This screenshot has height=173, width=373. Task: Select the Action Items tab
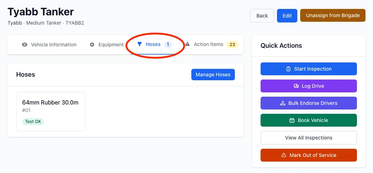pyautogui.click(x=211, y=45)
